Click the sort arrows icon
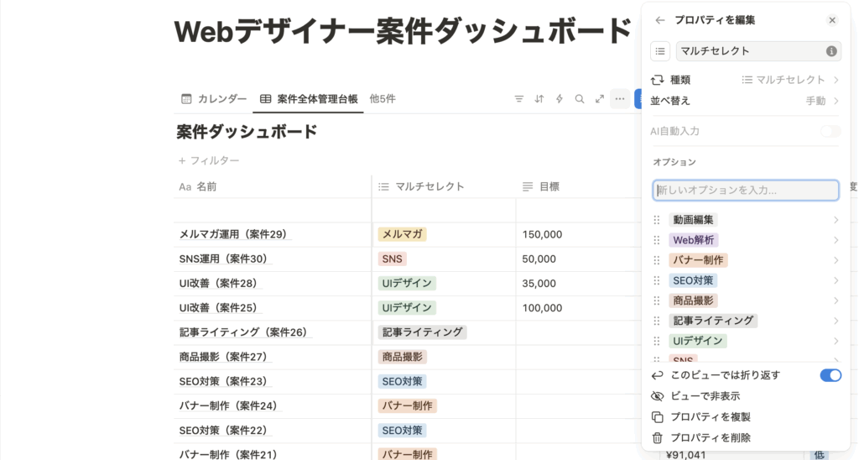The height and width of the screenshot is (460, 859). pos(539,99)
